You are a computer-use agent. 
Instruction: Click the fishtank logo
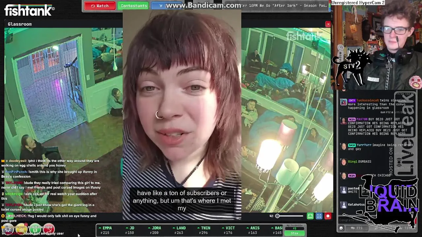tap(29, 11)
